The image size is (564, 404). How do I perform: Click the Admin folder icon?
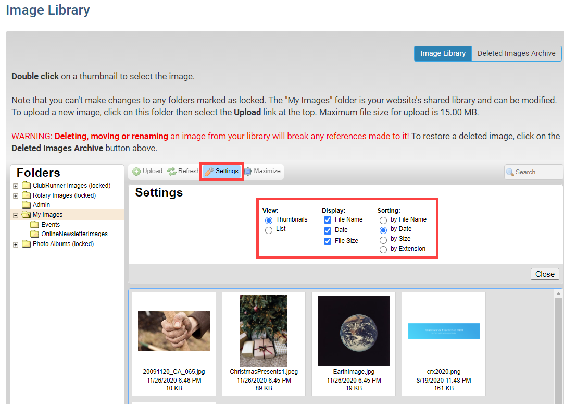pos(26,204)
